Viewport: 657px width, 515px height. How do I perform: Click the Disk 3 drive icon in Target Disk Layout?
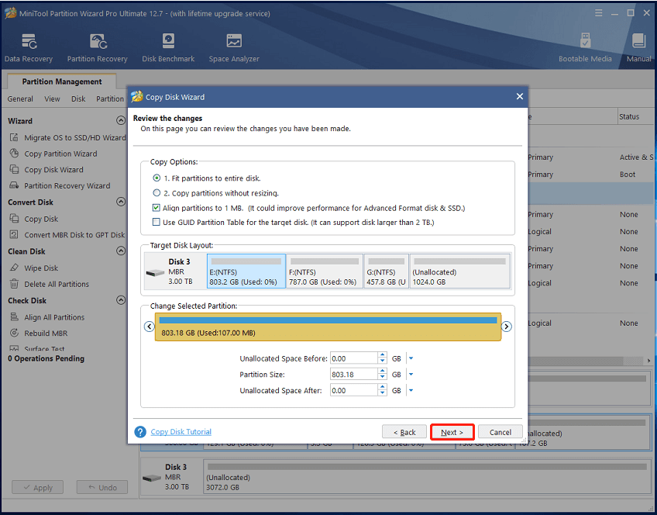coord(155,273)
